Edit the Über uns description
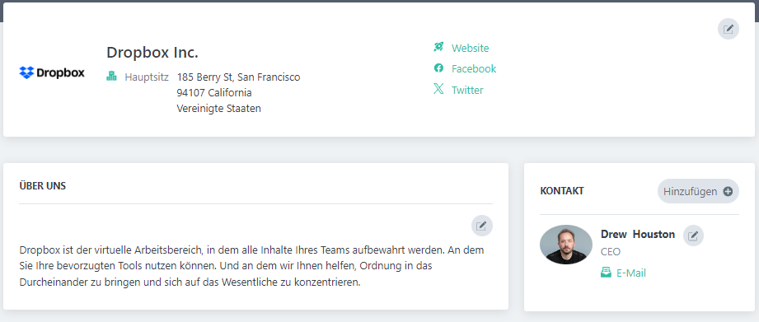This screenshot has width=759, height=322. pyautogui.click(x=481, y=226)
